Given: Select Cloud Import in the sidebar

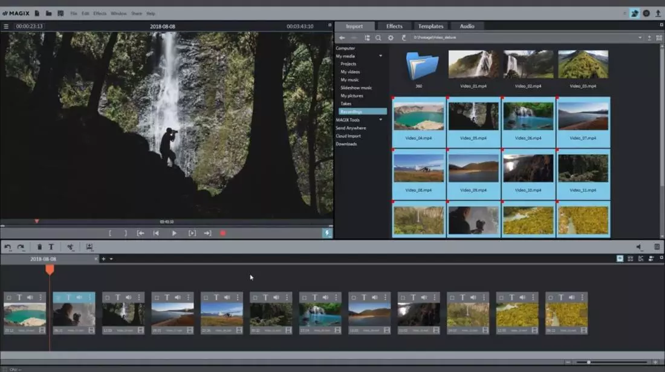Looking at the screenshot, I should (348, 136).
